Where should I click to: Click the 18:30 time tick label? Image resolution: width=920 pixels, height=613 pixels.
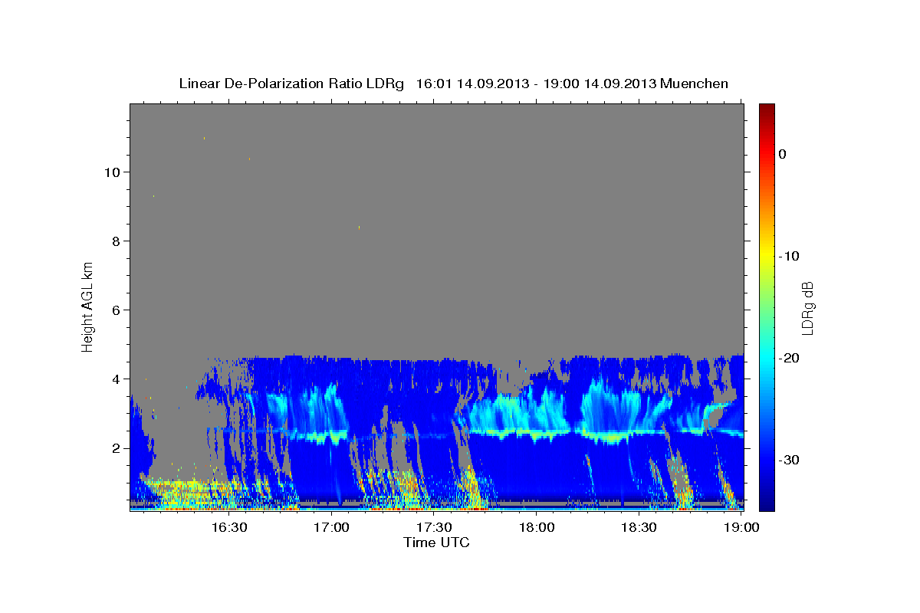pyautogui.click(x=639, y=527)
